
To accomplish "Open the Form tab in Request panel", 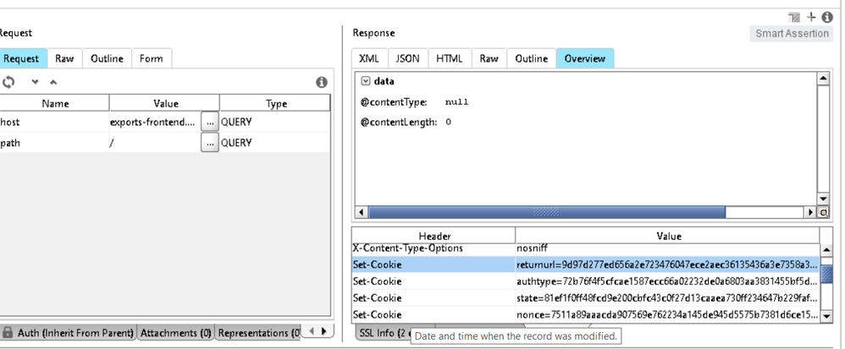I will coord(152,58).
